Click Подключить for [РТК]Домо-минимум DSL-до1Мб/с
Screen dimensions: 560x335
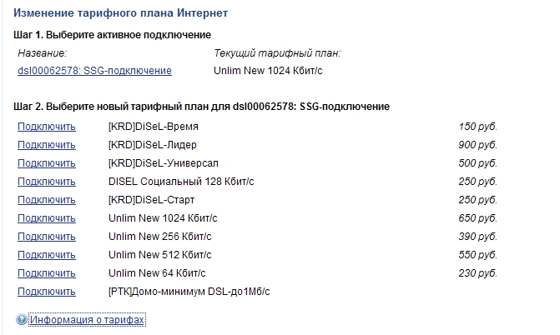[47, 292]
